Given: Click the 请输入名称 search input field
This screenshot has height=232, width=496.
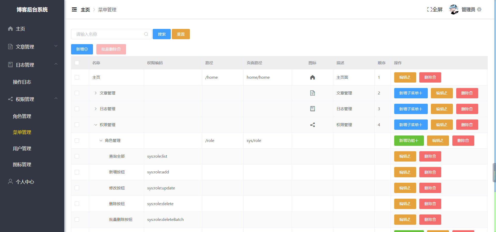Looking at the screenshot, I should [x=111, y=34].
